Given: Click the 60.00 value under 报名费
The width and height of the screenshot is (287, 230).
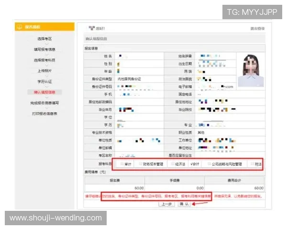Looking at the screenshot, I should [139, 188].
